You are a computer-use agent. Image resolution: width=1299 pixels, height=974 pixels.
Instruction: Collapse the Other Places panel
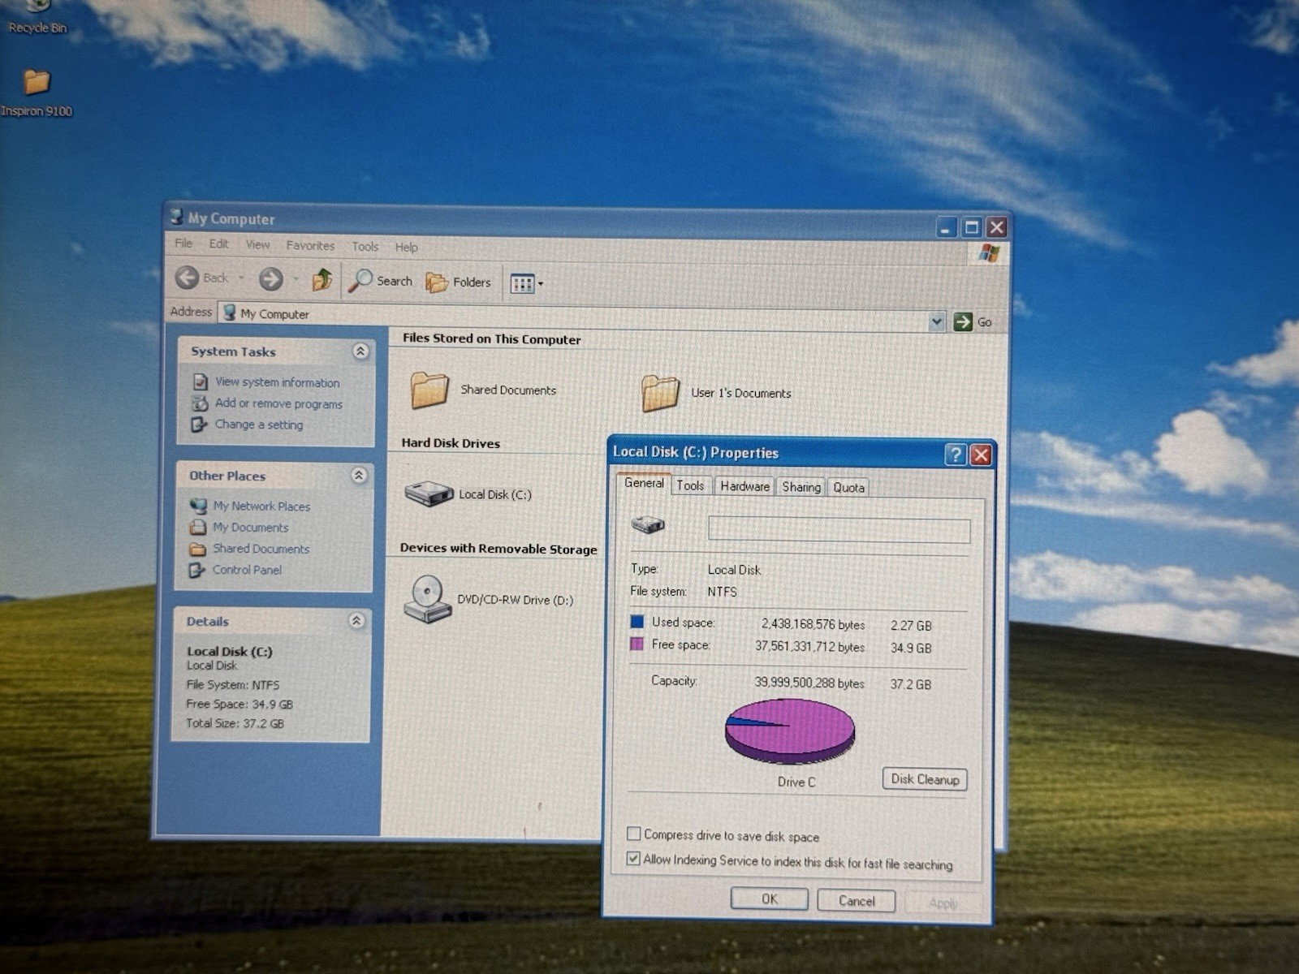[x=359, y=475]
